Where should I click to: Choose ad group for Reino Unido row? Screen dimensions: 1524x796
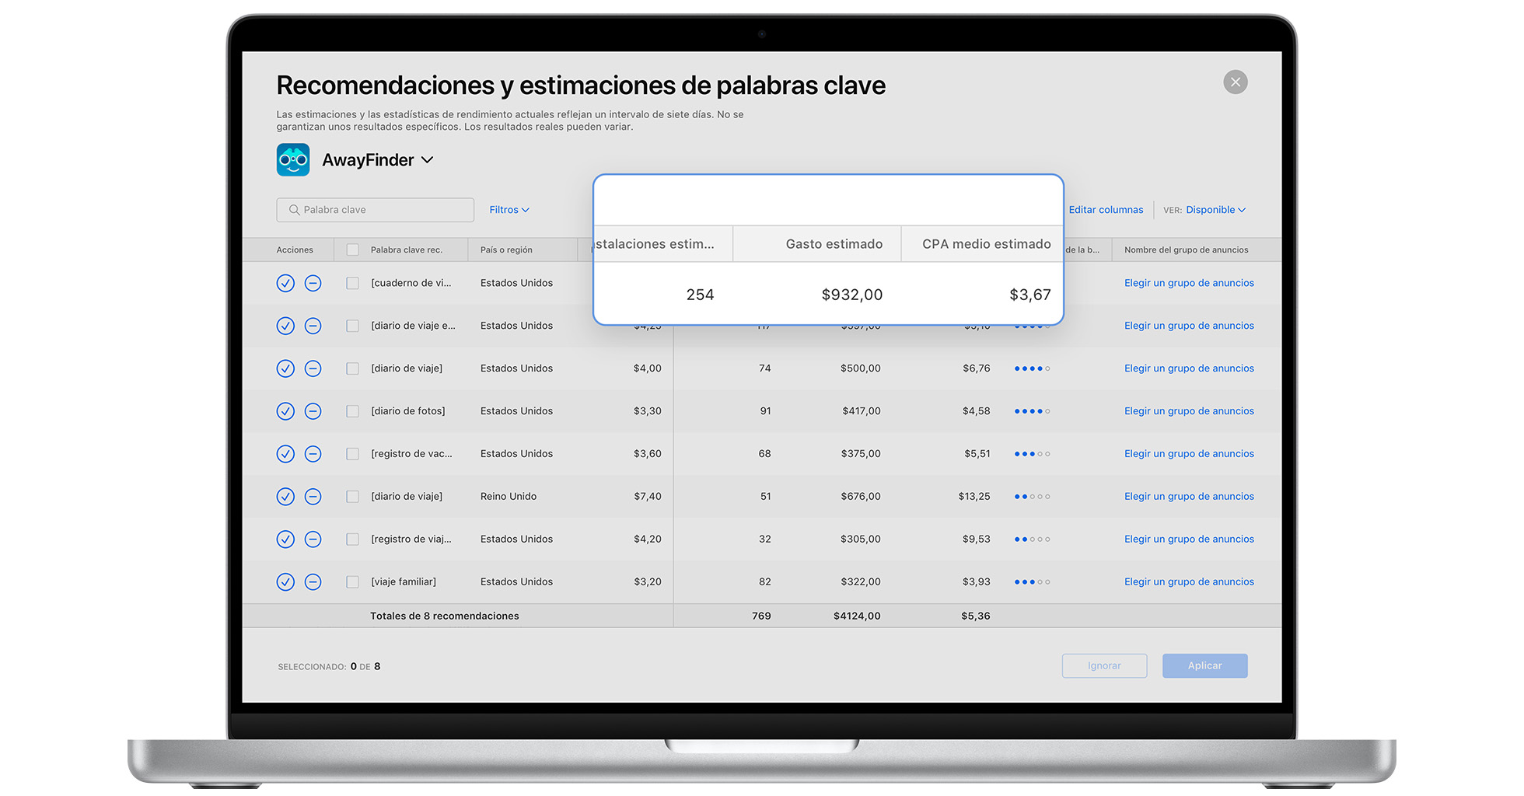(x=1189, y=497)
